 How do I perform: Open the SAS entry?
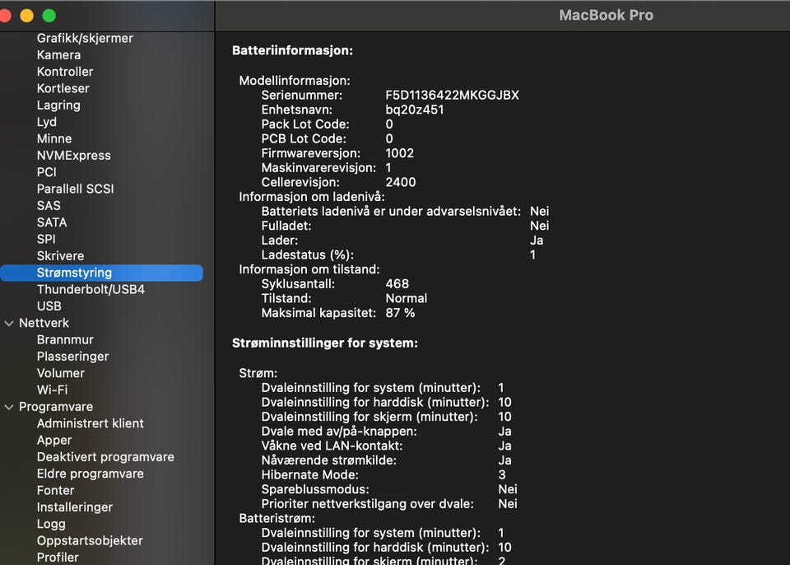(x=49, y=205)
